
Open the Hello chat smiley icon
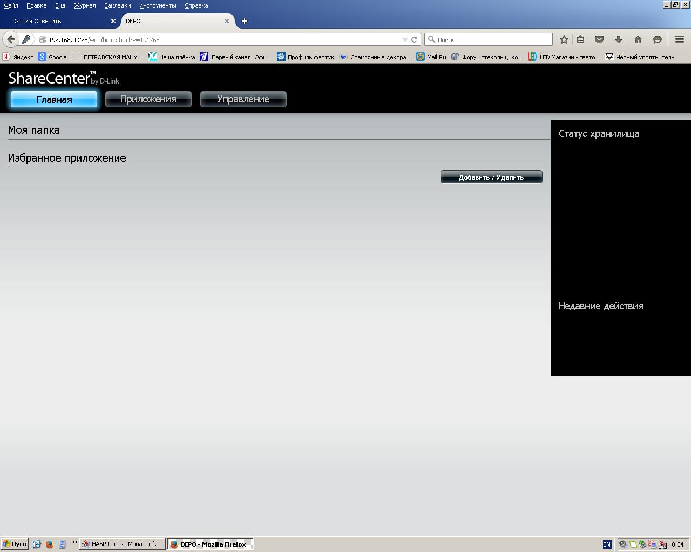click(x=658, y=39)
